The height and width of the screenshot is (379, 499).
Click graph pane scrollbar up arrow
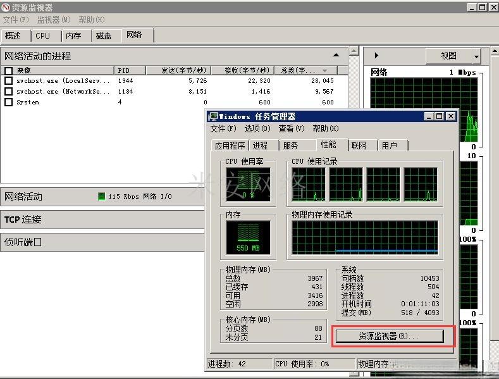point(495,51)
